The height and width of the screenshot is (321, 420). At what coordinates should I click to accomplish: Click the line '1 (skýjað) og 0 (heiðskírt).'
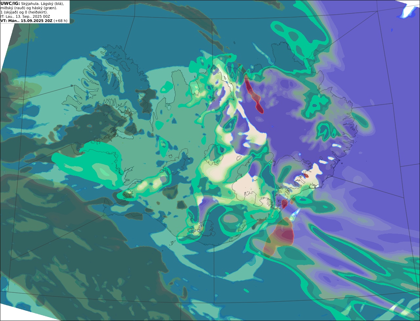24,12
